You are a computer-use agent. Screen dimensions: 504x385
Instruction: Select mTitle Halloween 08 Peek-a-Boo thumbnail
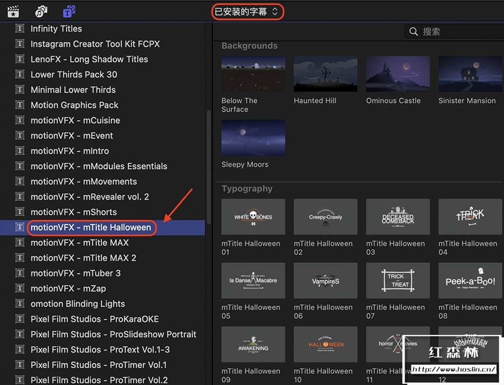pos(470,281)
